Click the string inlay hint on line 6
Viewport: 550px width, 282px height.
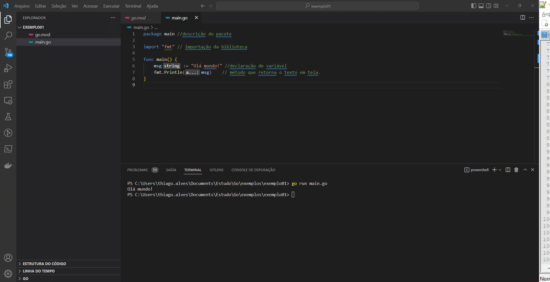click(x=172, y=66)
